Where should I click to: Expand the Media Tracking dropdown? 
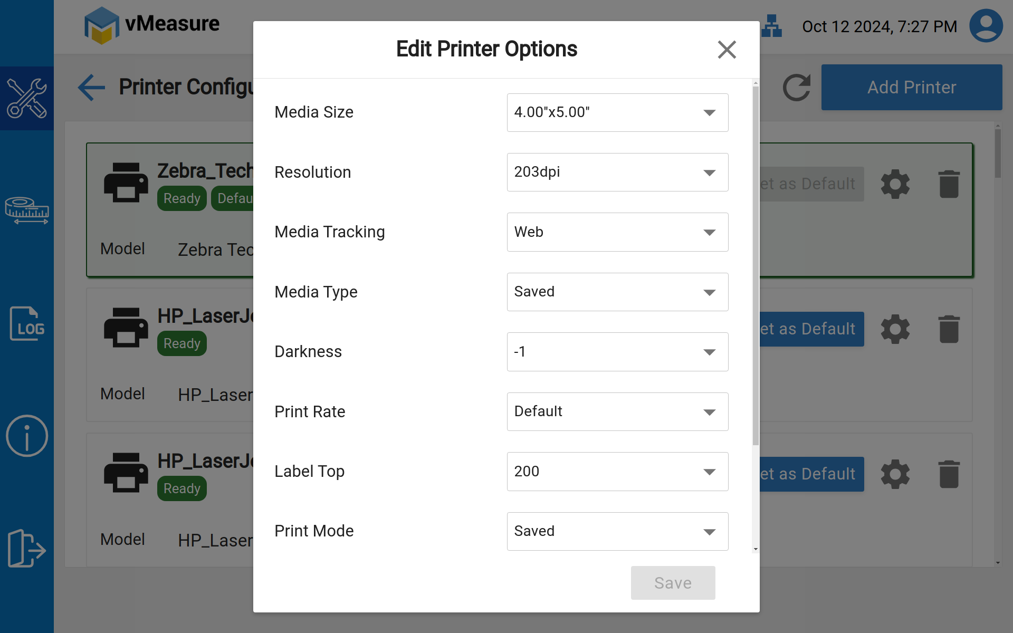(x=617, y=232)
